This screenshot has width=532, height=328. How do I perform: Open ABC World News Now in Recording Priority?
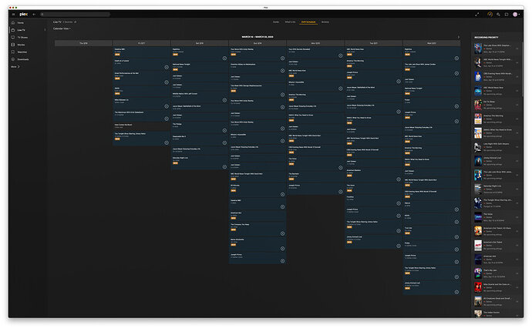pos(497,91)
